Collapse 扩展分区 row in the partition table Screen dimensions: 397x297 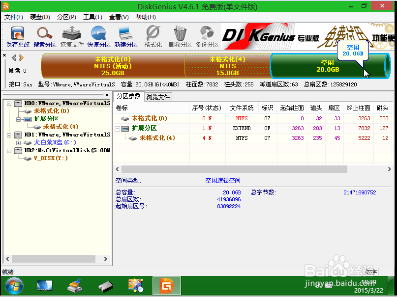tap(117, 129)
